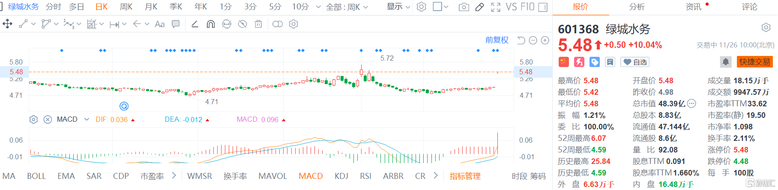The image size is (778, 190).
Task: Toggle the price alert bell
Action: point(726,62)
